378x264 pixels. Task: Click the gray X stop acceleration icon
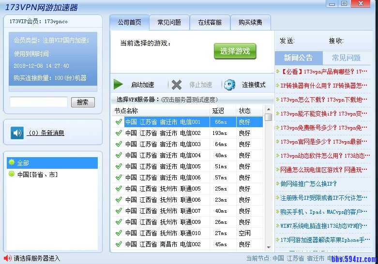177,85
